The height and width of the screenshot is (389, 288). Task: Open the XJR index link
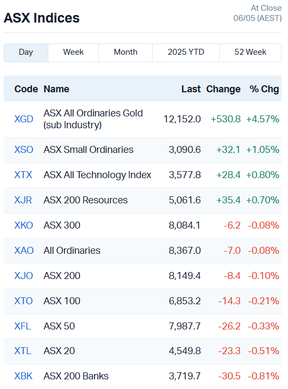[23, 200]
